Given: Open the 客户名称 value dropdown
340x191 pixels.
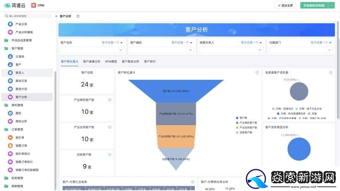Looking at the screenshot, I should 92,50.
